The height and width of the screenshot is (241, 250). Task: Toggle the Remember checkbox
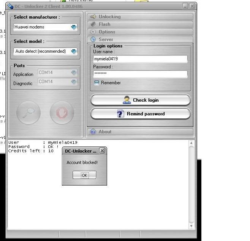97,83
